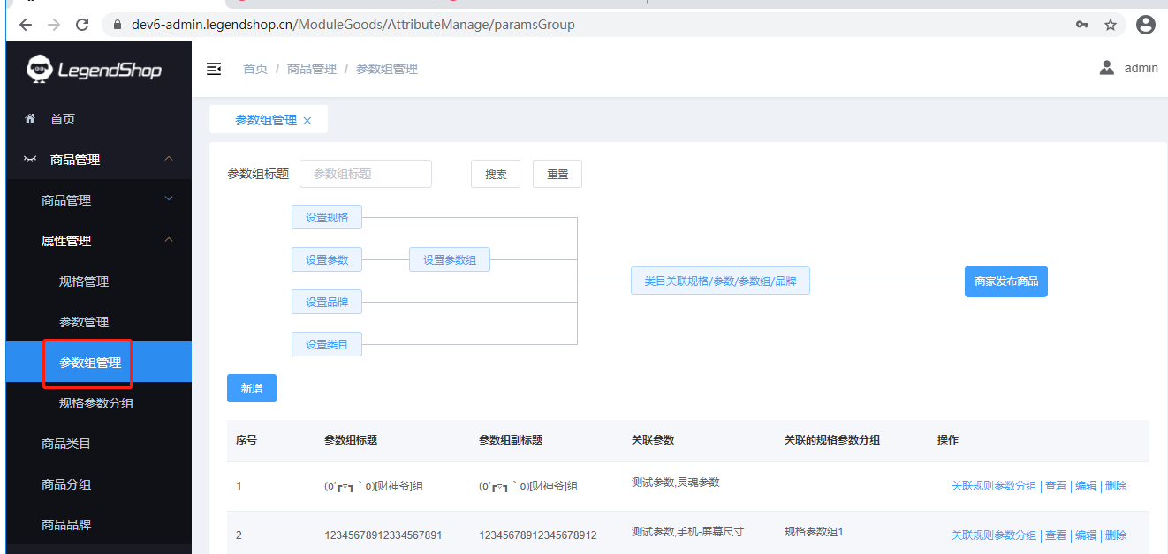Select 商品类目 menu item

coord(66,444)
